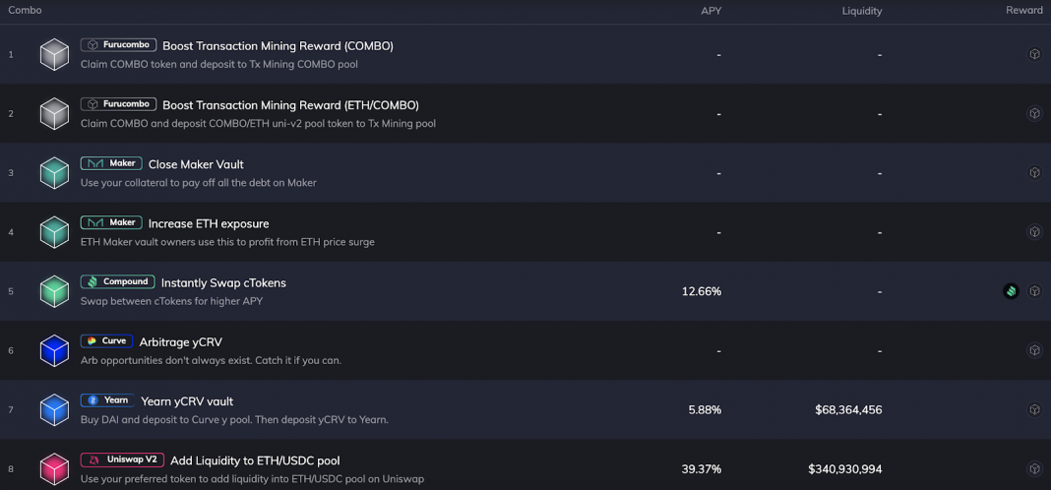Image resolution: width=1051 pixels, height=490 pixels.
Task: Click the pink cube icon for the ETH/USDC pool combo
Action: click(54, 468)
